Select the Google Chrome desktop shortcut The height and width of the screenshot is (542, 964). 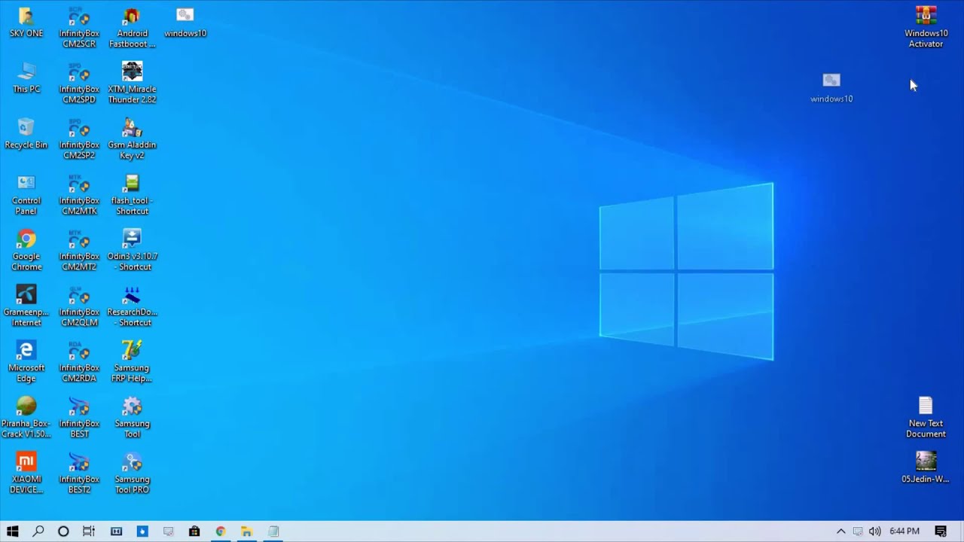pyautogui.click(x=26, y=251)
